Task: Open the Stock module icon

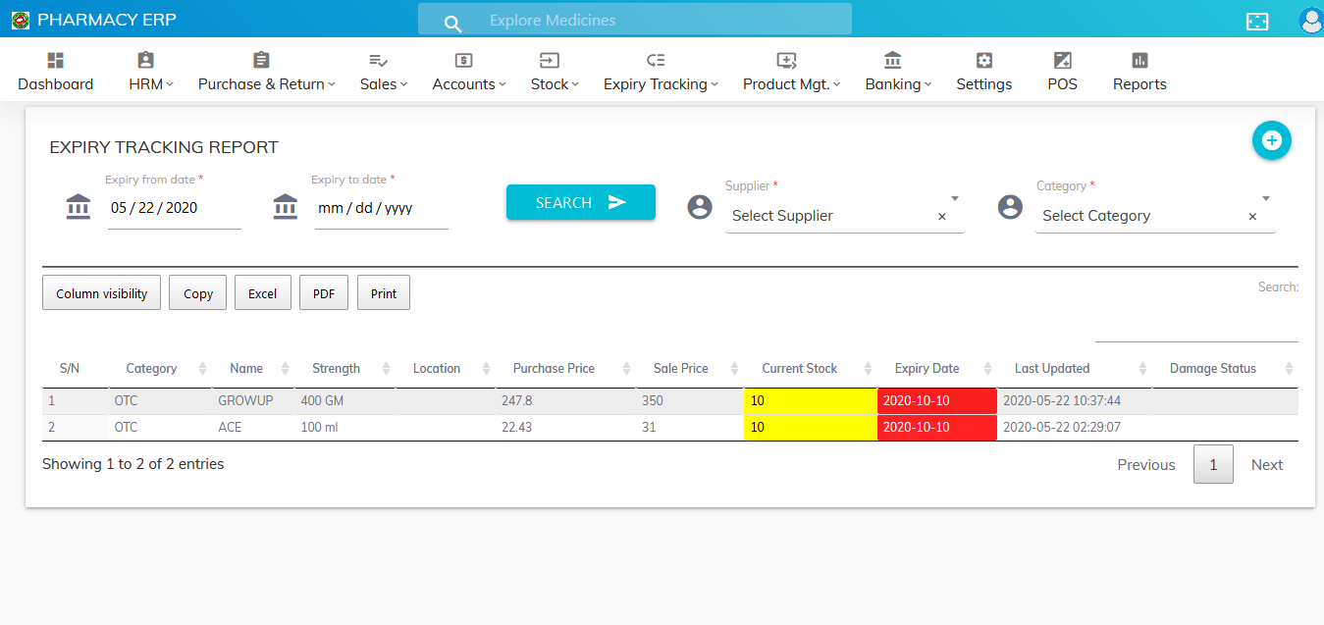Action: click(x=548, y=60)
